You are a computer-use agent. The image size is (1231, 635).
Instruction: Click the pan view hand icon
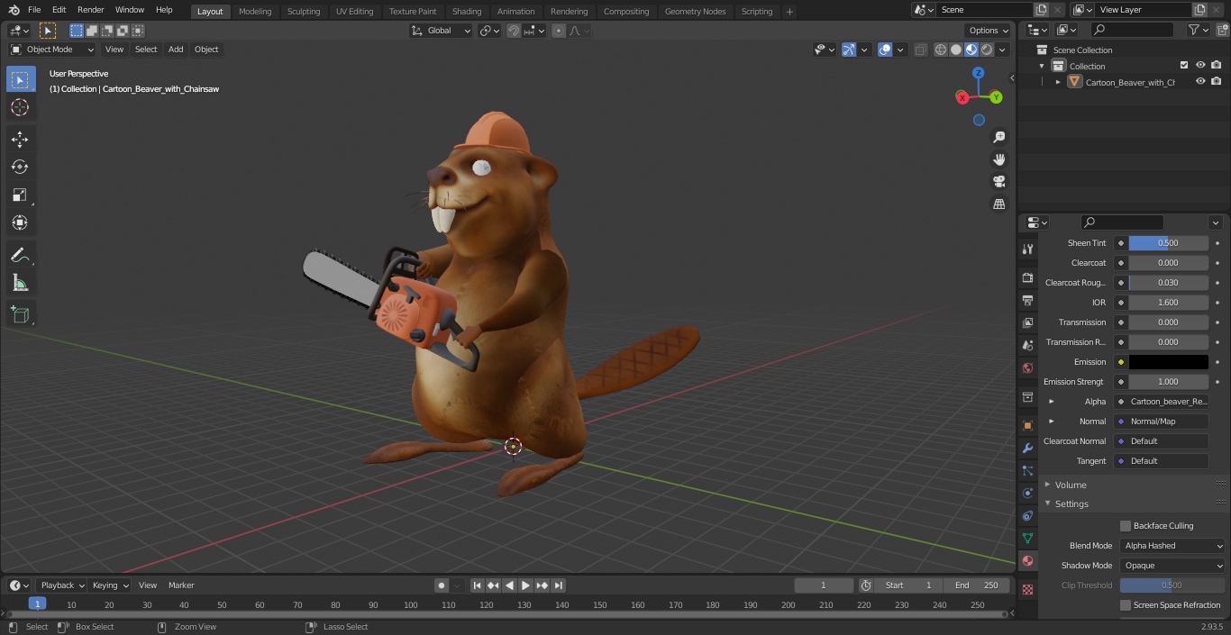[x=998, y=159]
